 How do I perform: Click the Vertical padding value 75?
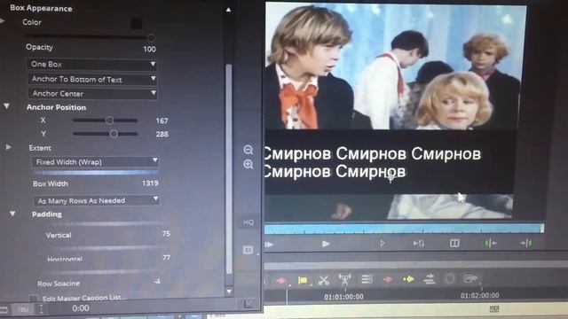(166, 234)
